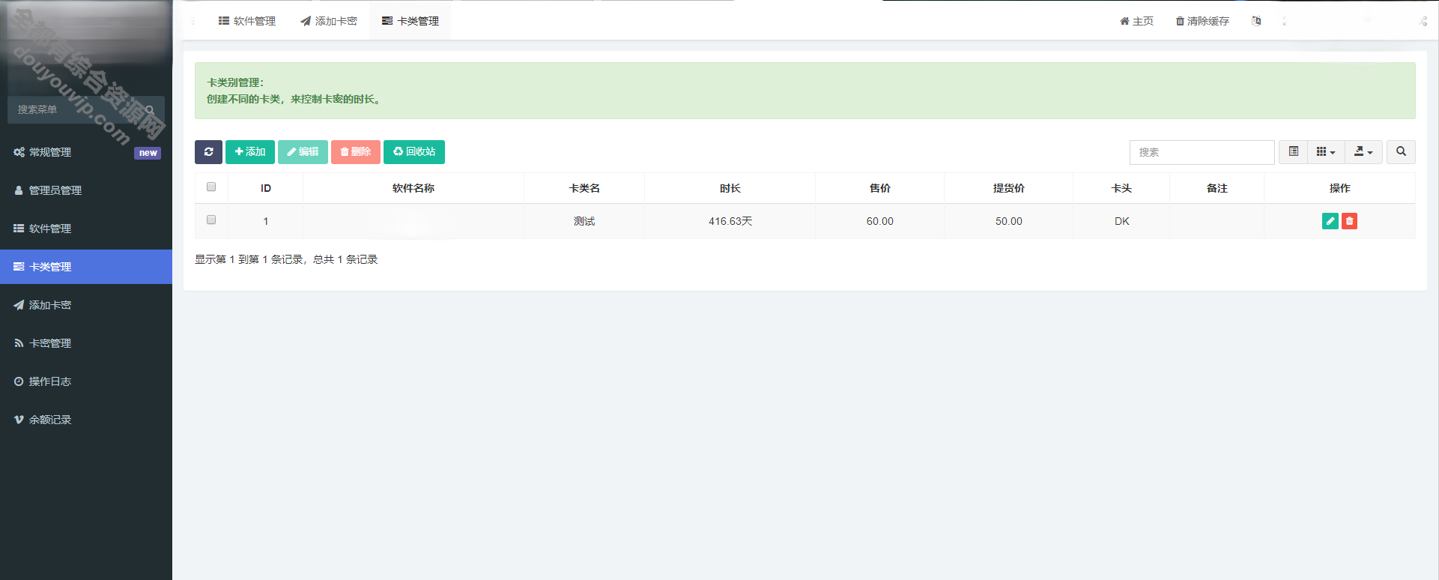The width and height of the screenshot is (1439, 580).
Task: Click the DK card prefix cell
Action: (x=1121, y=221)
